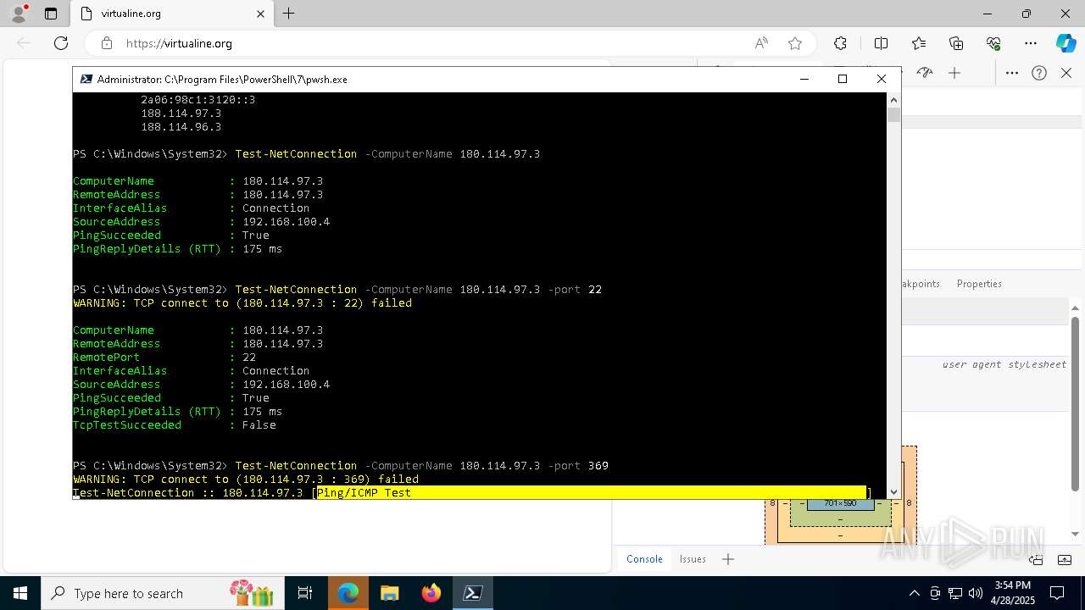Open the Copilot sidebar icon

[x=1066, y=43]
